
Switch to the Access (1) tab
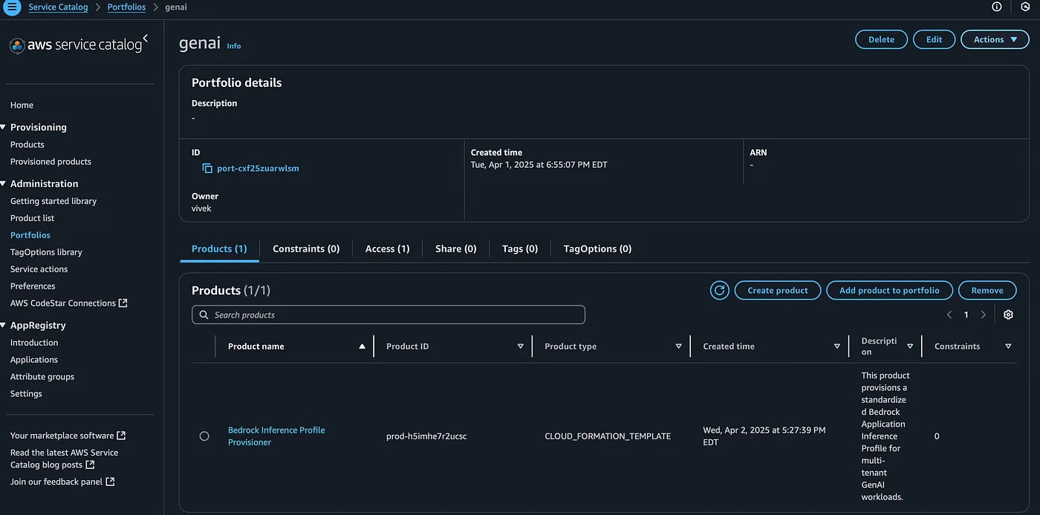(387, 249)
